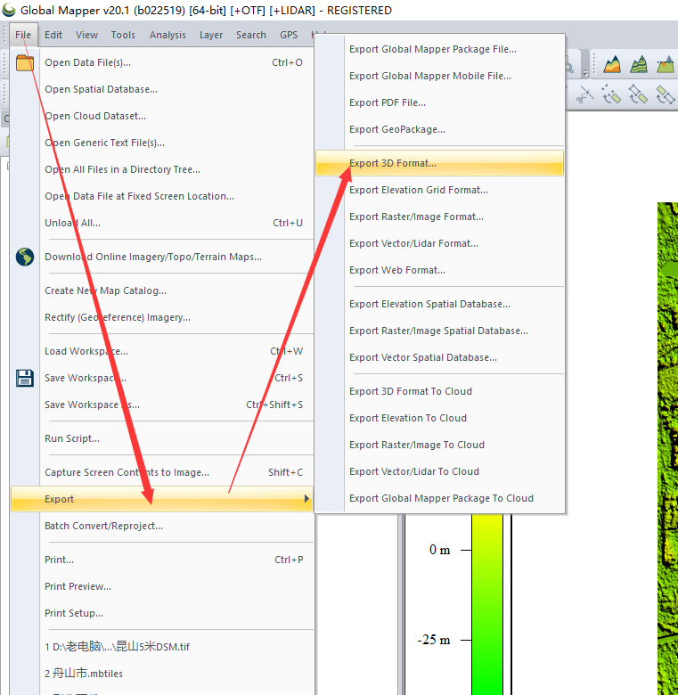Choose Export Vector/Lidar Format...
678x695 pixels.
(x=439, y=243)
